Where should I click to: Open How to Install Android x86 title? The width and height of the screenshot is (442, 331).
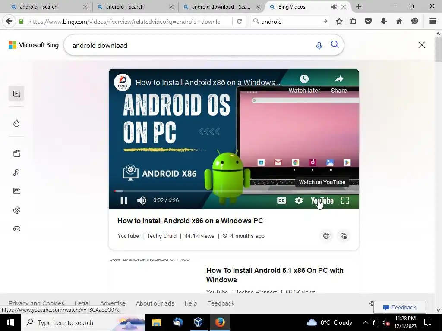(x=190, y=221)
